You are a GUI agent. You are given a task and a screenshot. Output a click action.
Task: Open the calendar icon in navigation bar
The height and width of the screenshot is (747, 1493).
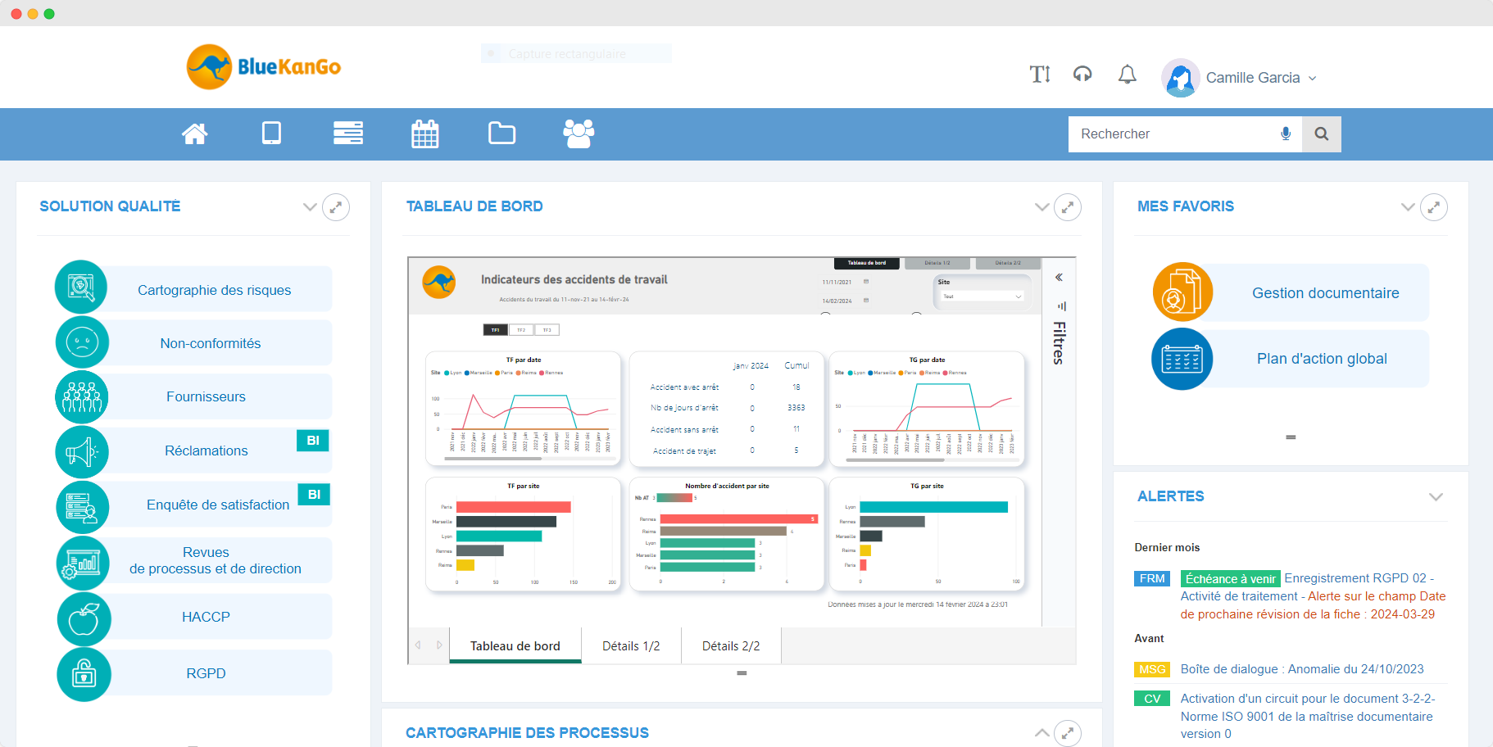click(x=424, y=134)
